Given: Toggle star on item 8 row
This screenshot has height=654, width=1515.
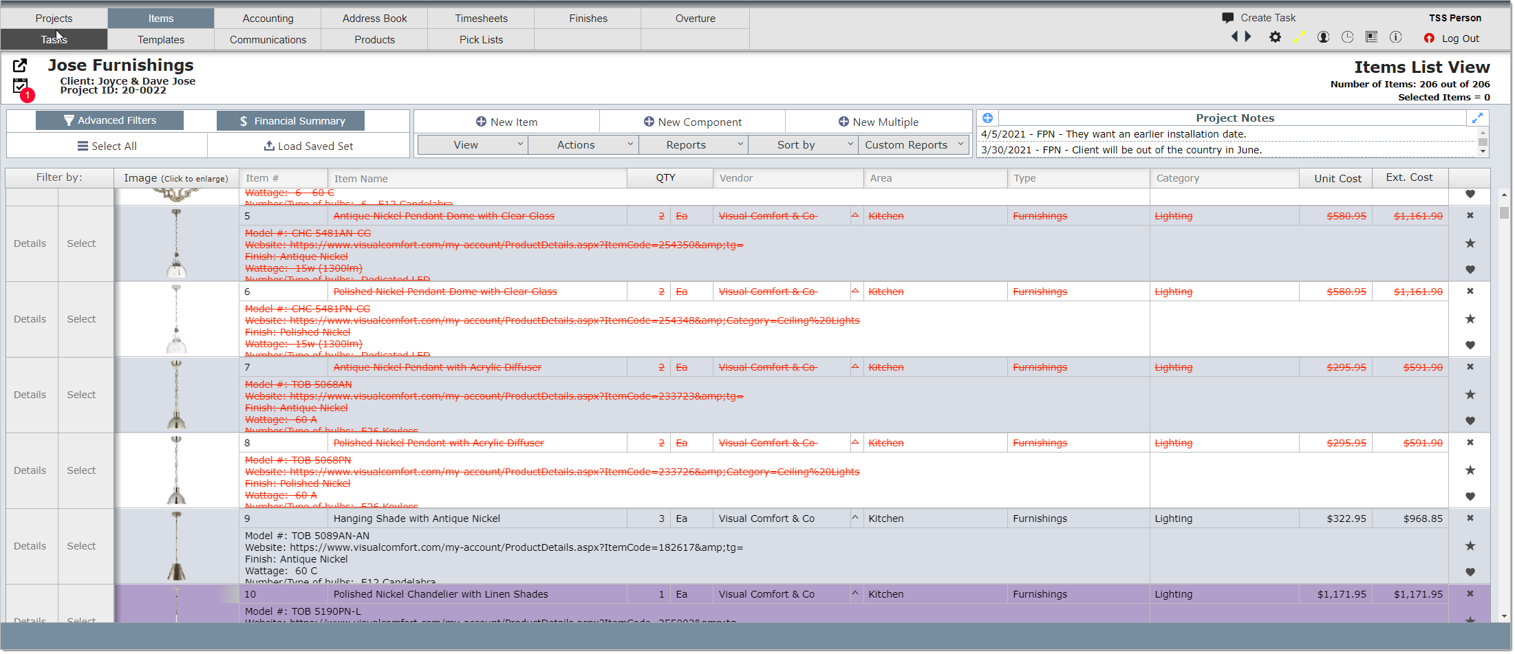Looking at the screenshot, I should point(1470,470).
